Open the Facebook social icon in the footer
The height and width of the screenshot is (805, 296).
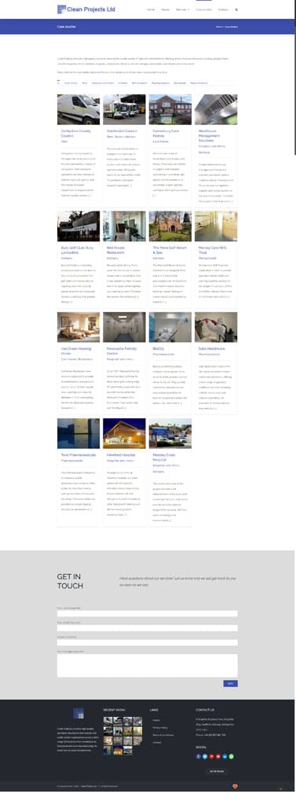199,756
